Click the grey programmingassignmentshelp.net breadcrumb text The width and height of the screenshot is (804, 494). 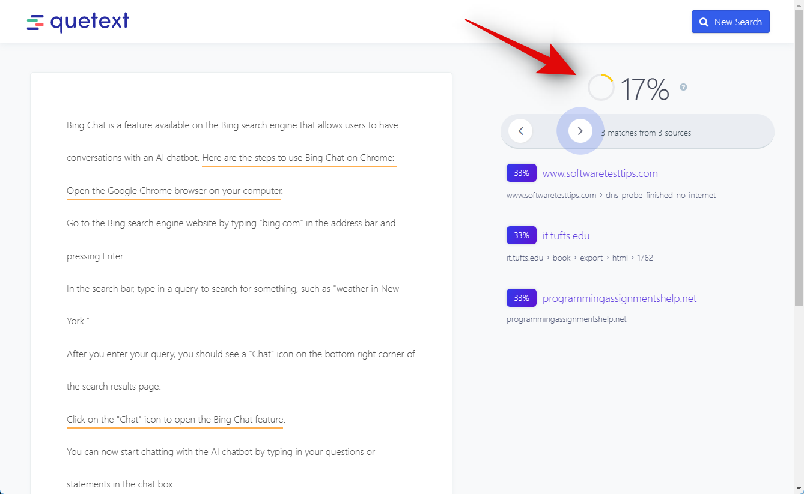(567, 319)
